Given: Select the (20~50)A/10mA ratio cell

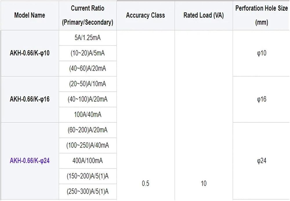Looking at the screenshot, I should (x=88, y=84).
